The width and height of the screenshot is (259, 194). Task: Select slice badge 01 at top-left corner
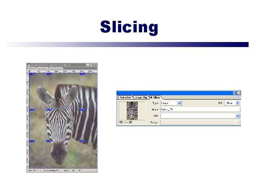[32, 74]
